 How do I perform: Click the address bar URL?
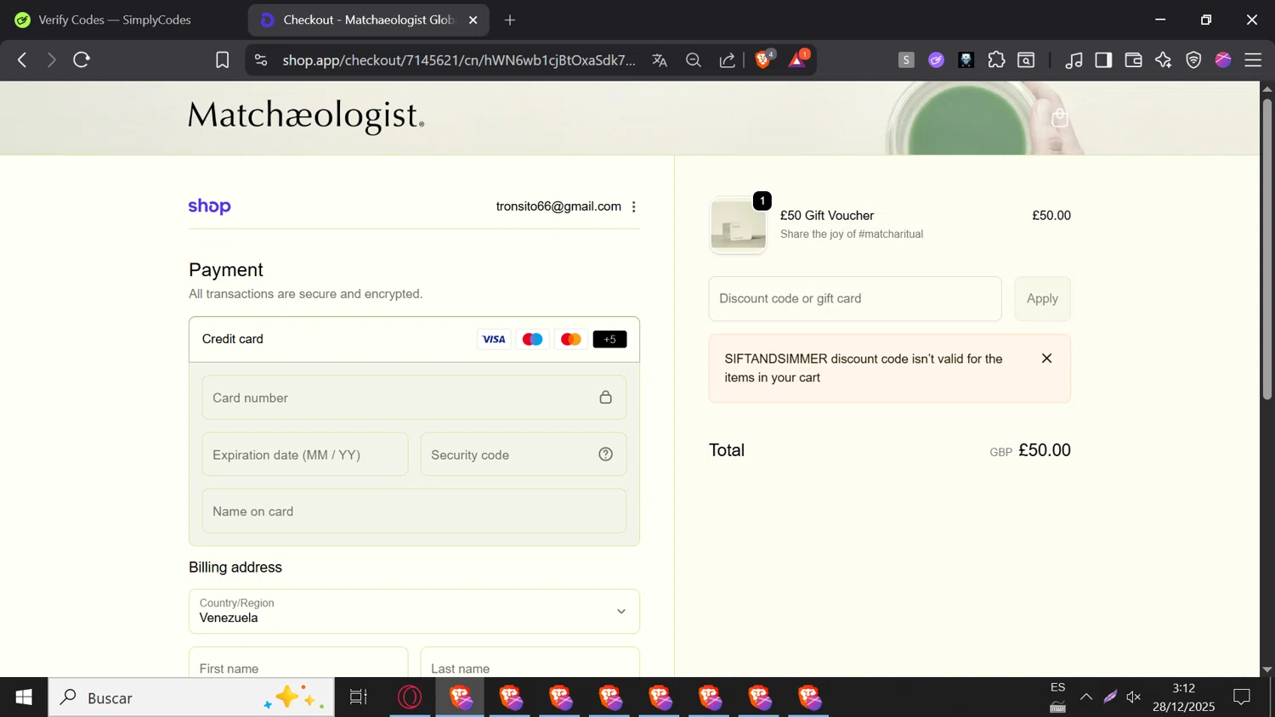click(x=459, y=60)
